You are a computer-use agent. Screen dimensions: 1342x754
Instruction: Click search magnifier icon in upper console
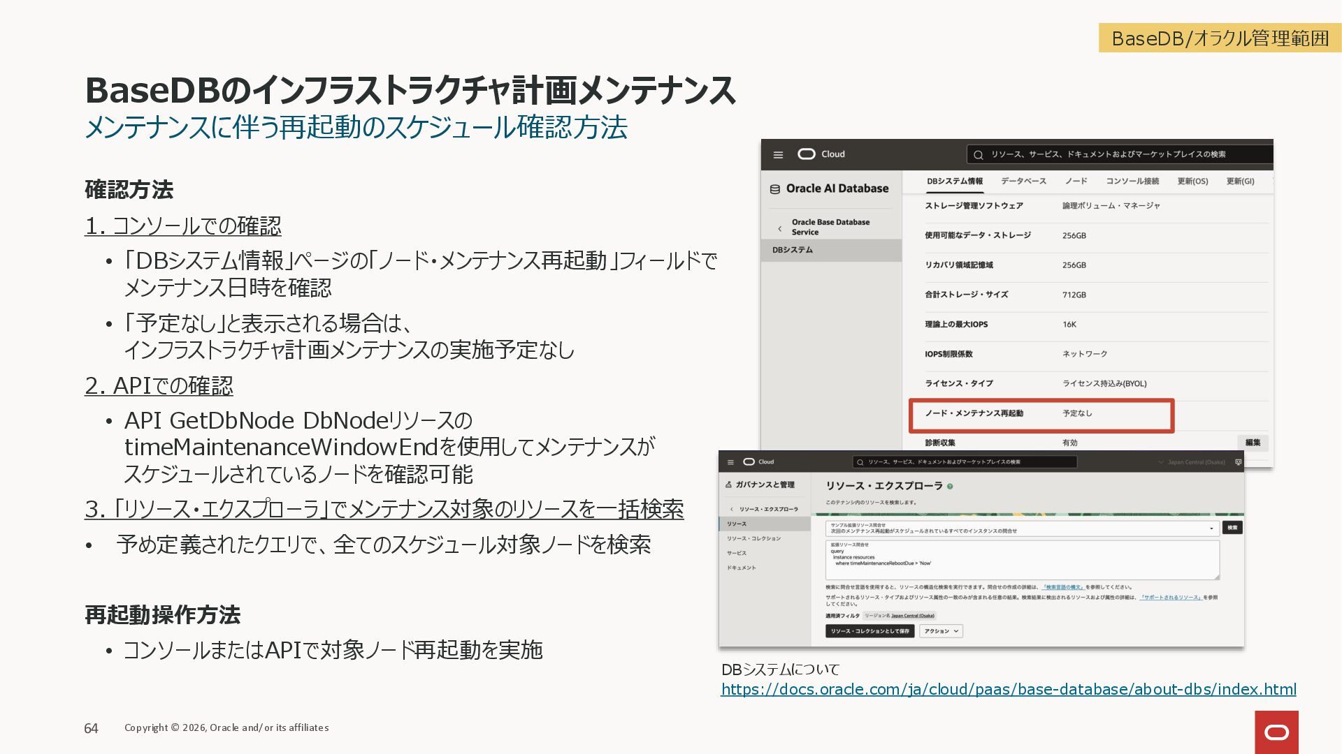tap(979, 155)
